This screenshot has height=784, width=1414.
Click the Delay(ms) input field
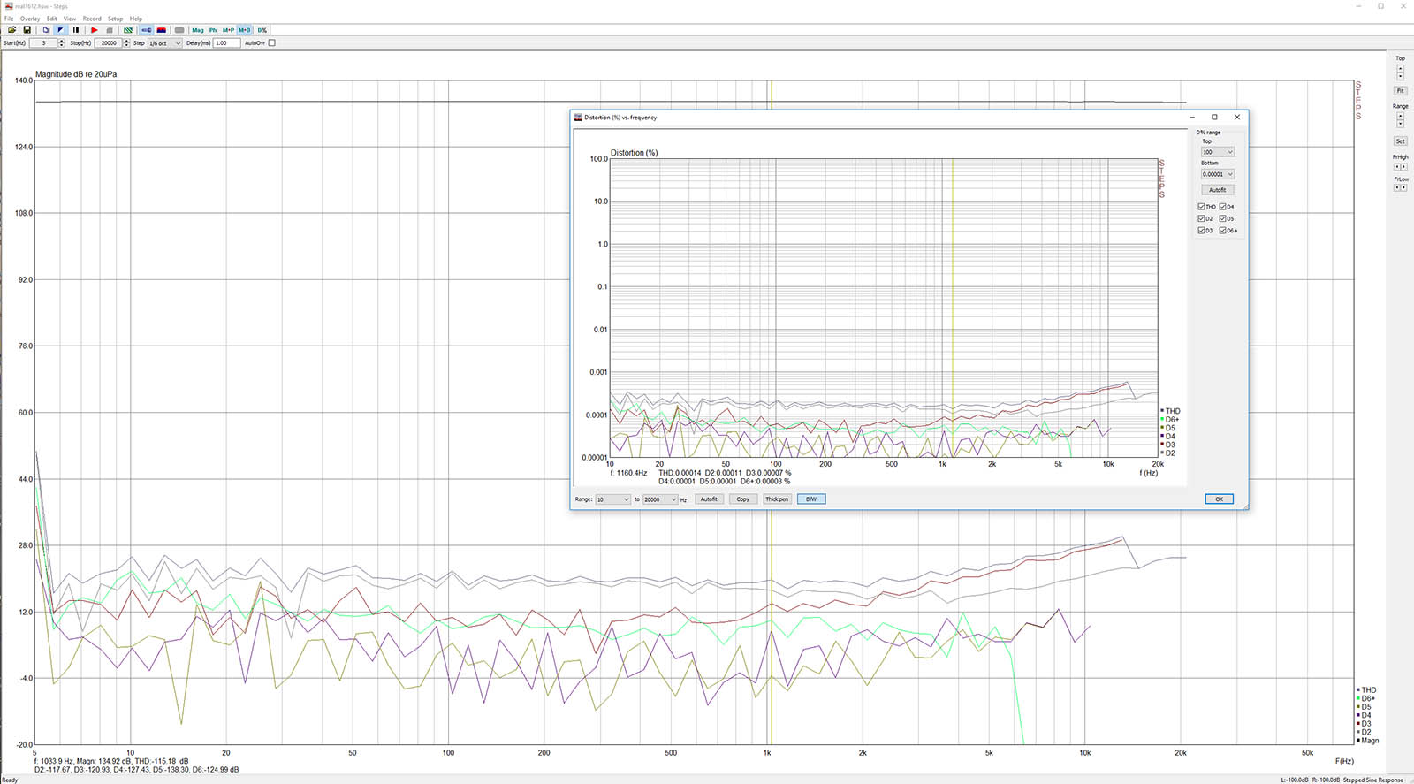(x=226, y=42)
